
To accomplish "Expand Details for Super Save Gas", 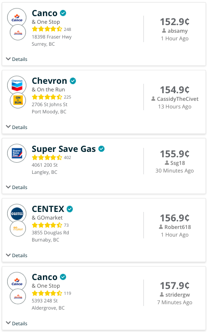I will coord(17,187).
